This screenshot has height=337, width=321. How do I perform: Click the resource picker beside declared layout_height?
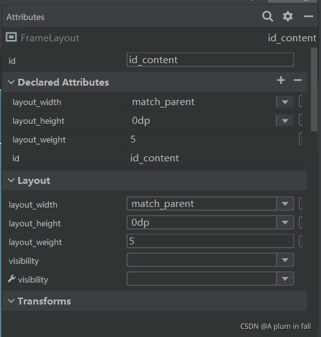click(300, 119)
